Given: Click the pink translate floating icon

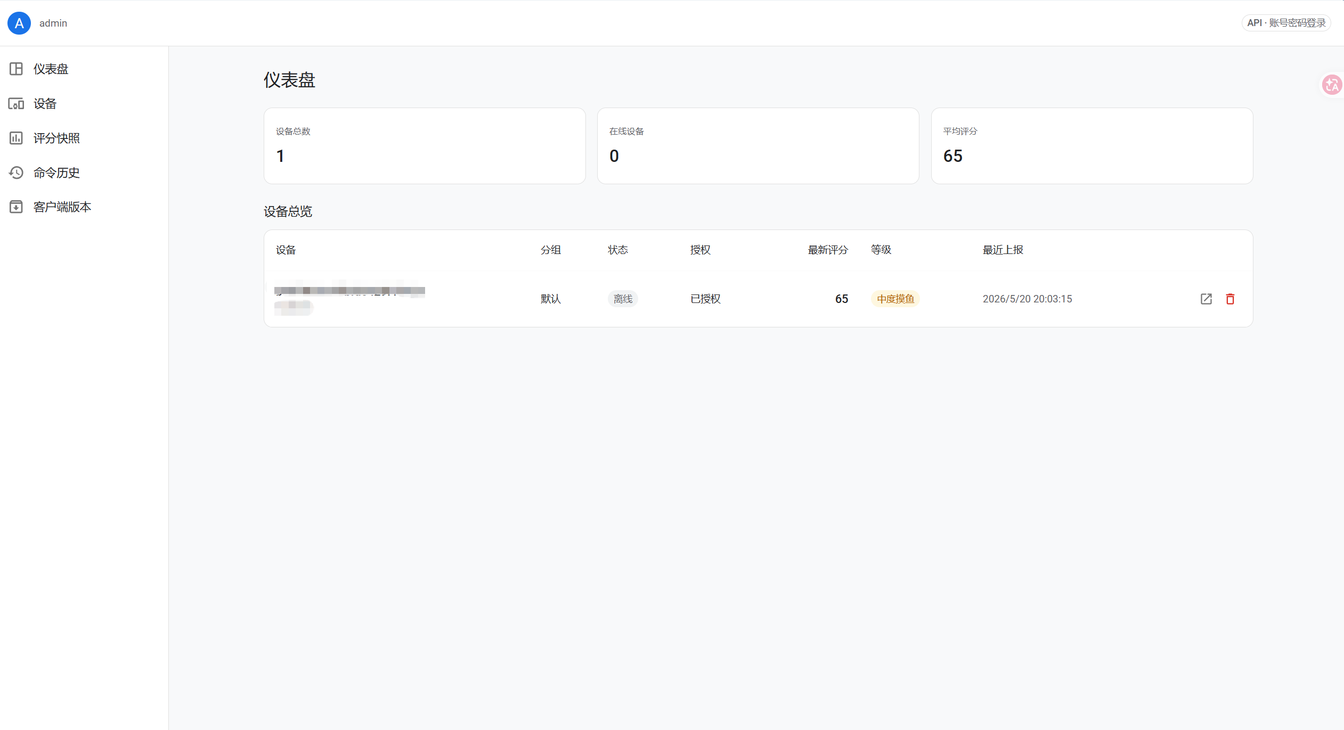Looking at the screenshot, I should click(x=1332, y=85).
